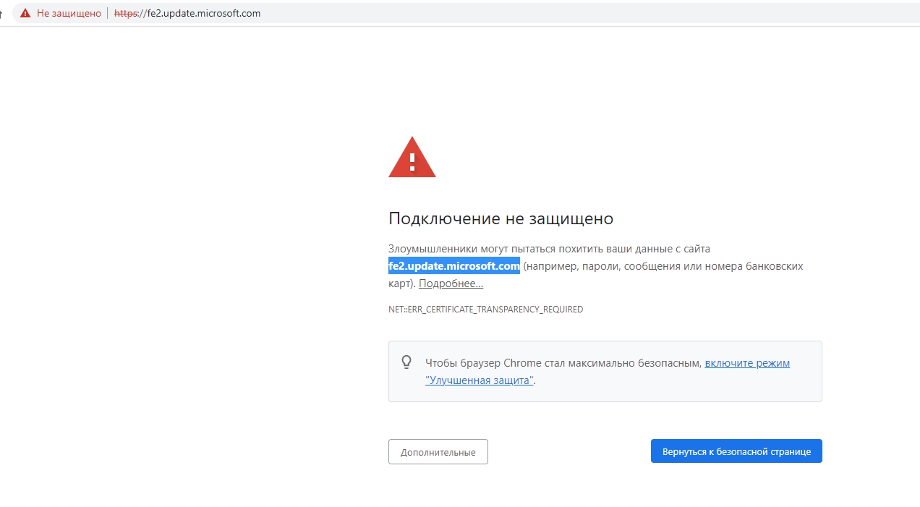The image size is (920, 507).
Task: Click the large red warning triangle icon
Action: (x=412, y=157)
